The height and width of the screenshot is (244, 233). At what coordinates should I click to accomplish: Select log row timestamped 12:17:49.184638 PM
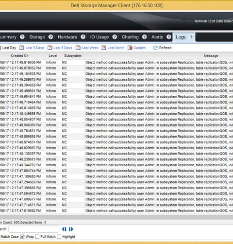[x=116, y=74]
